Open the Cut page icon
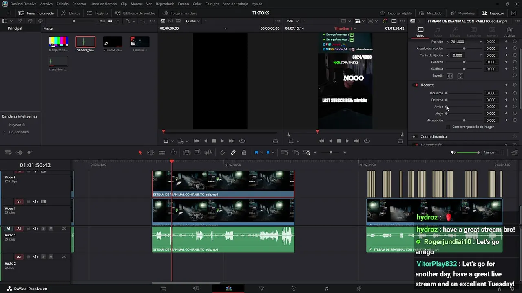Image resolution: width=522 pixels, height=293 pixels. pyautogui.click(x=196, y=289)
